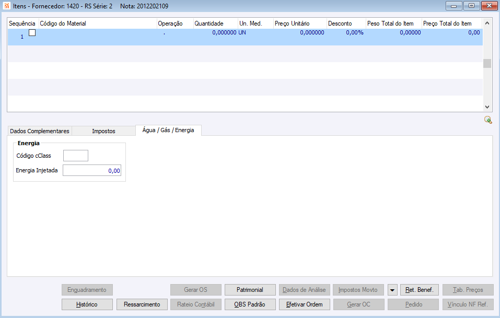
Task: Click the application icon in title bar
Action: [x=6, y=6]
